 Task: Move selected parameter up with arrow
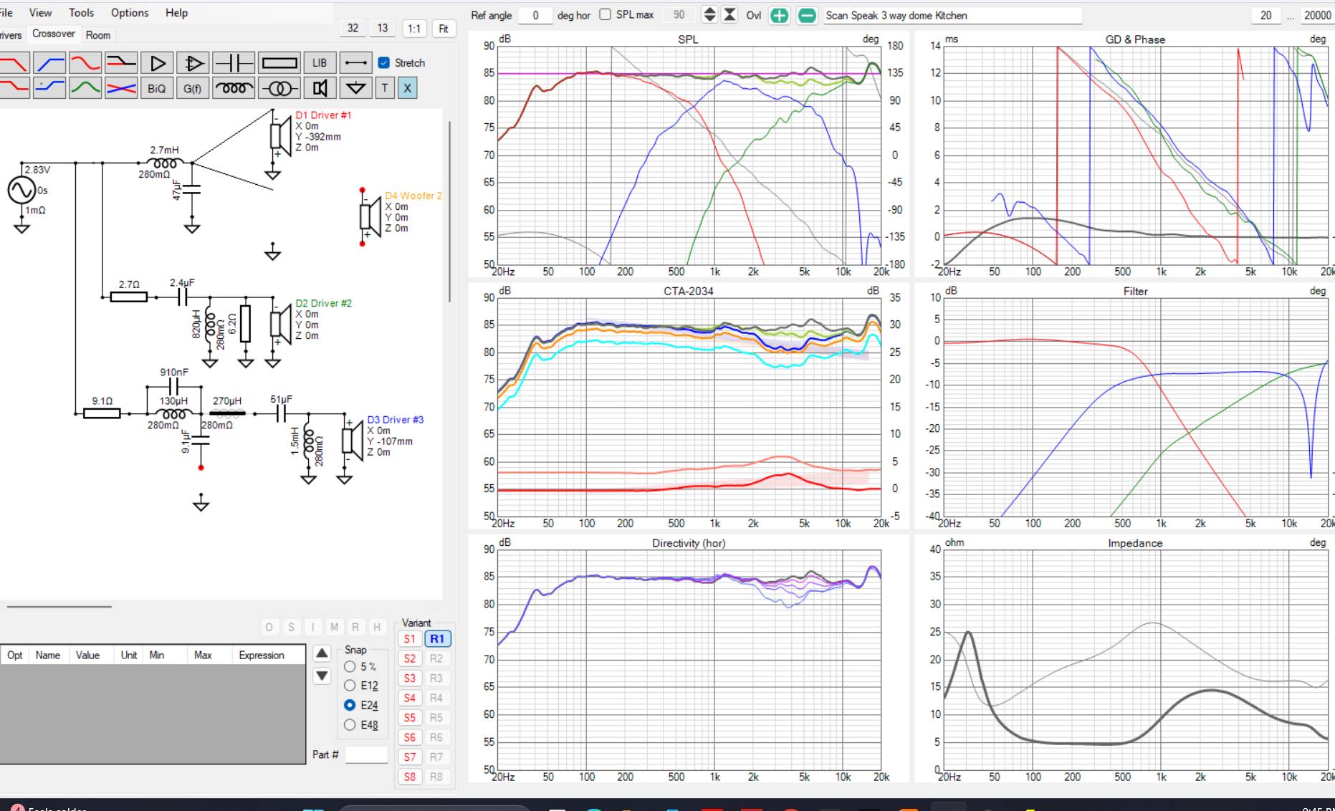click(x=322, y=653)
